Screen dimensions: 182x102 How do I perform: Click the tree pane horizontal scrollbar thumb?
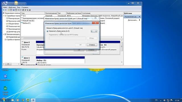coord(8,64)
